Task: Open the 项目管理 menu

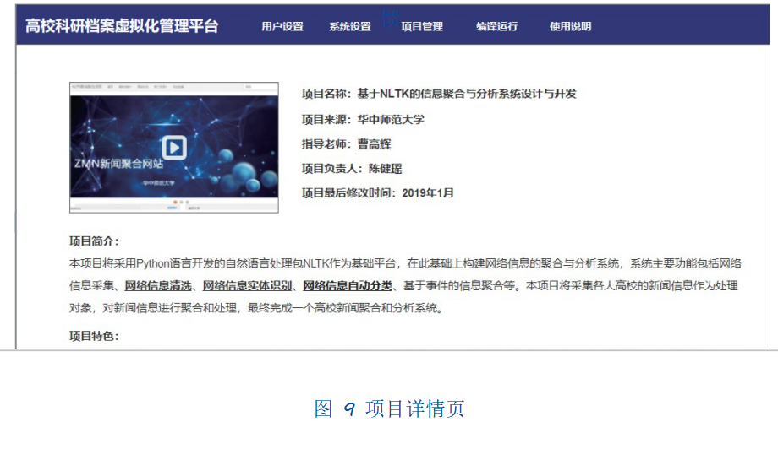Action: coord(422,27)
